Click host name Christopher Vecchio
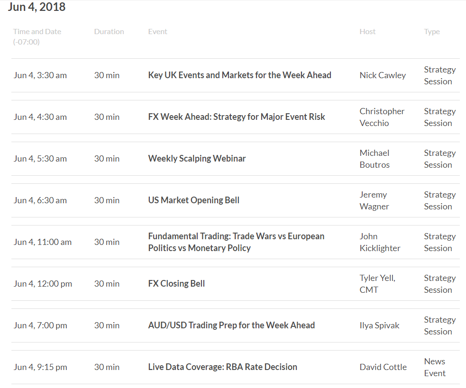 (382, 117)
